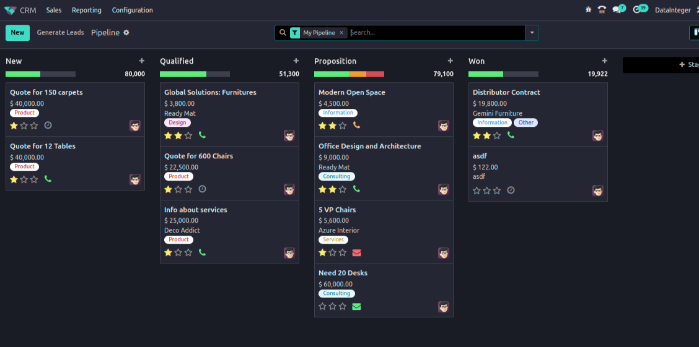This screenshot has width=699, height=347.
Task: Open phone activity on Info about services
Action: (x=203, y=252)
